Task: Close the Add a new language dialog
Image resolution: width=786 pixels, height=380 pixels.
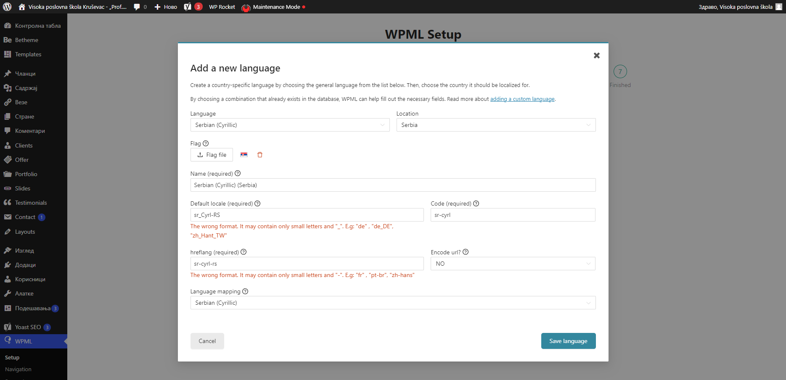Action: click(x=596, y=55)
